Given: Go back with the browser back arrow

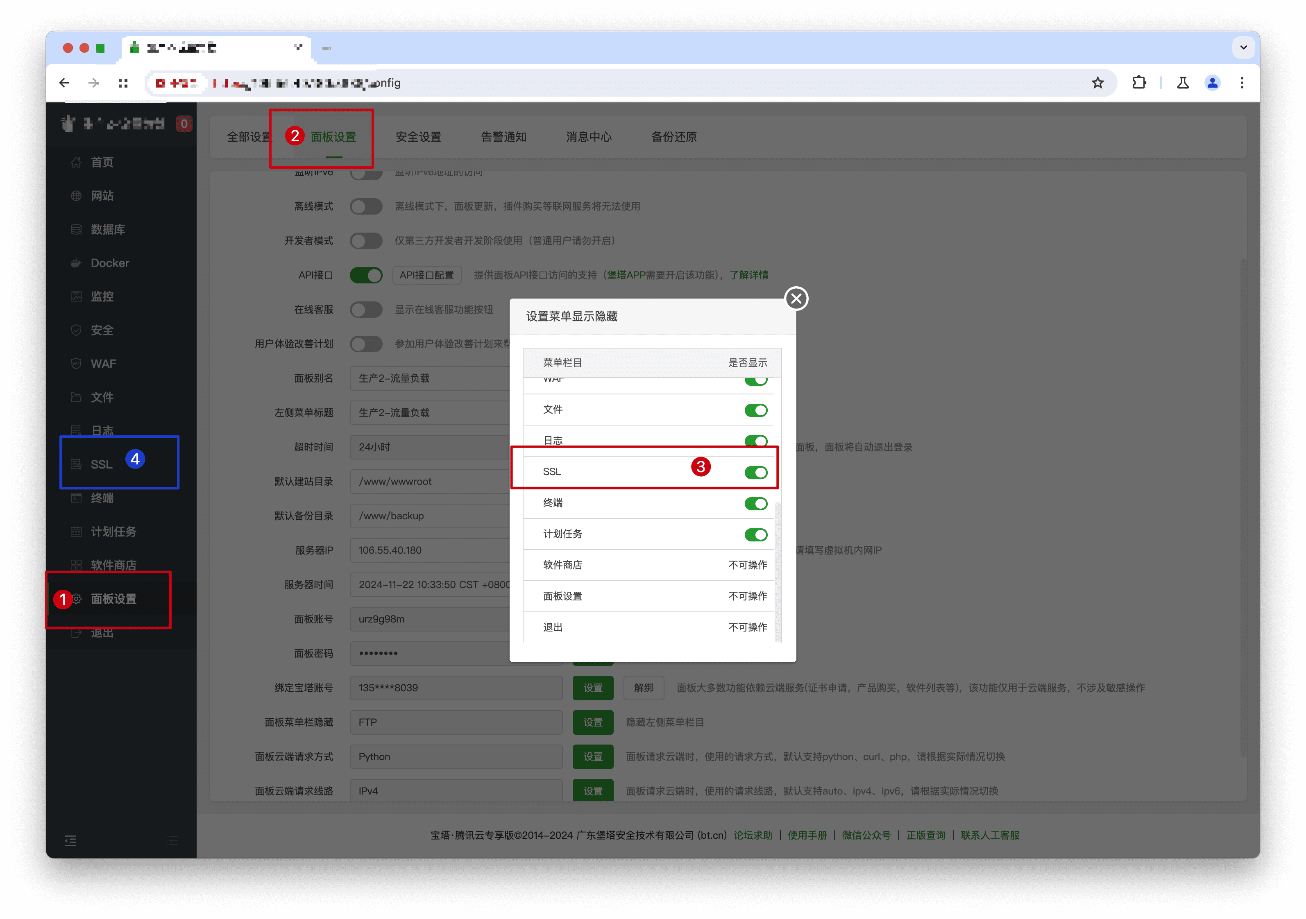Looking at the screenshot, I should tap(64, 83).
